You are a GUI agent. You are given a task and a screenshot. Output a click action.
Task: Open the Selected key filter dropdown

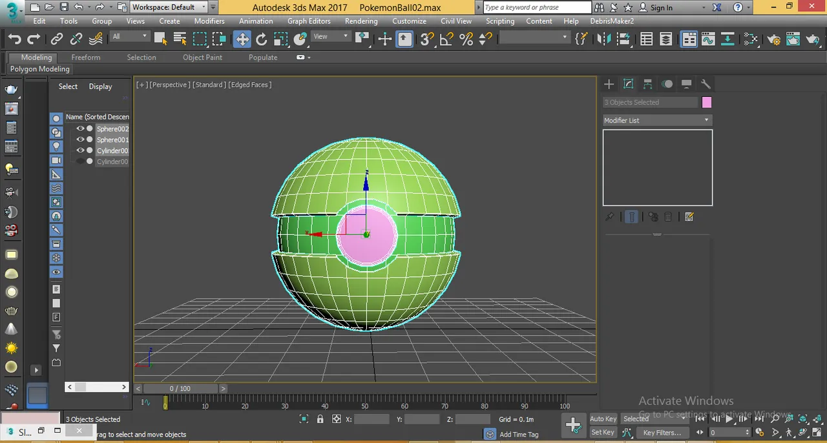(x=654, y=418)
